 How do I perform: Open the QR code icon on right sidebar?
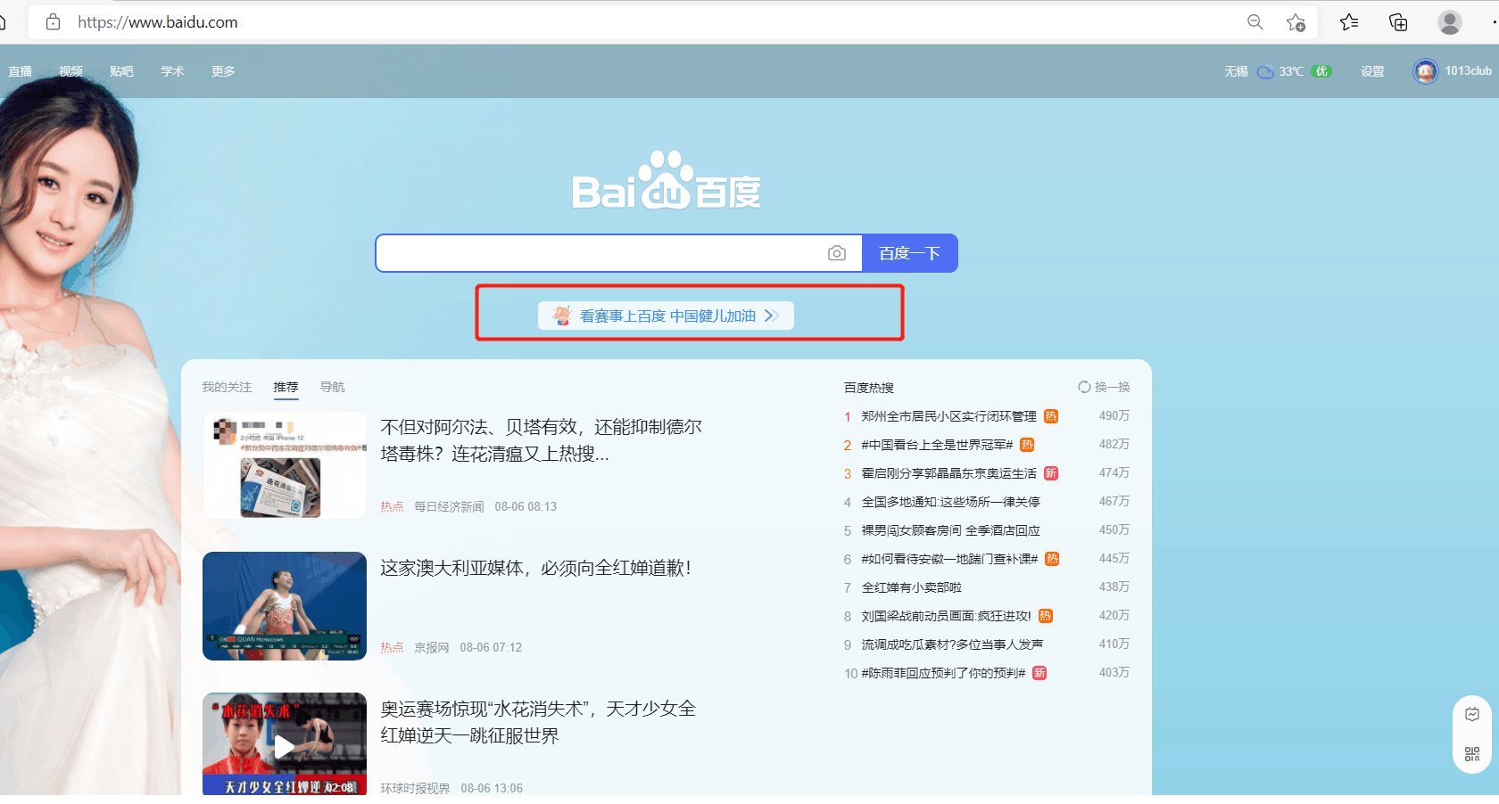click(1472, 754)
